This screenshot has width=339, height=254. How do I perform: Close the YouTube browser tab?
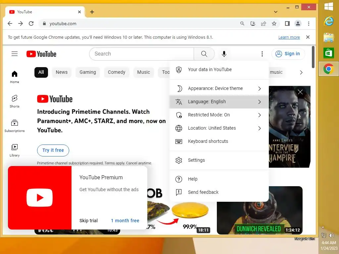point(79,12)
